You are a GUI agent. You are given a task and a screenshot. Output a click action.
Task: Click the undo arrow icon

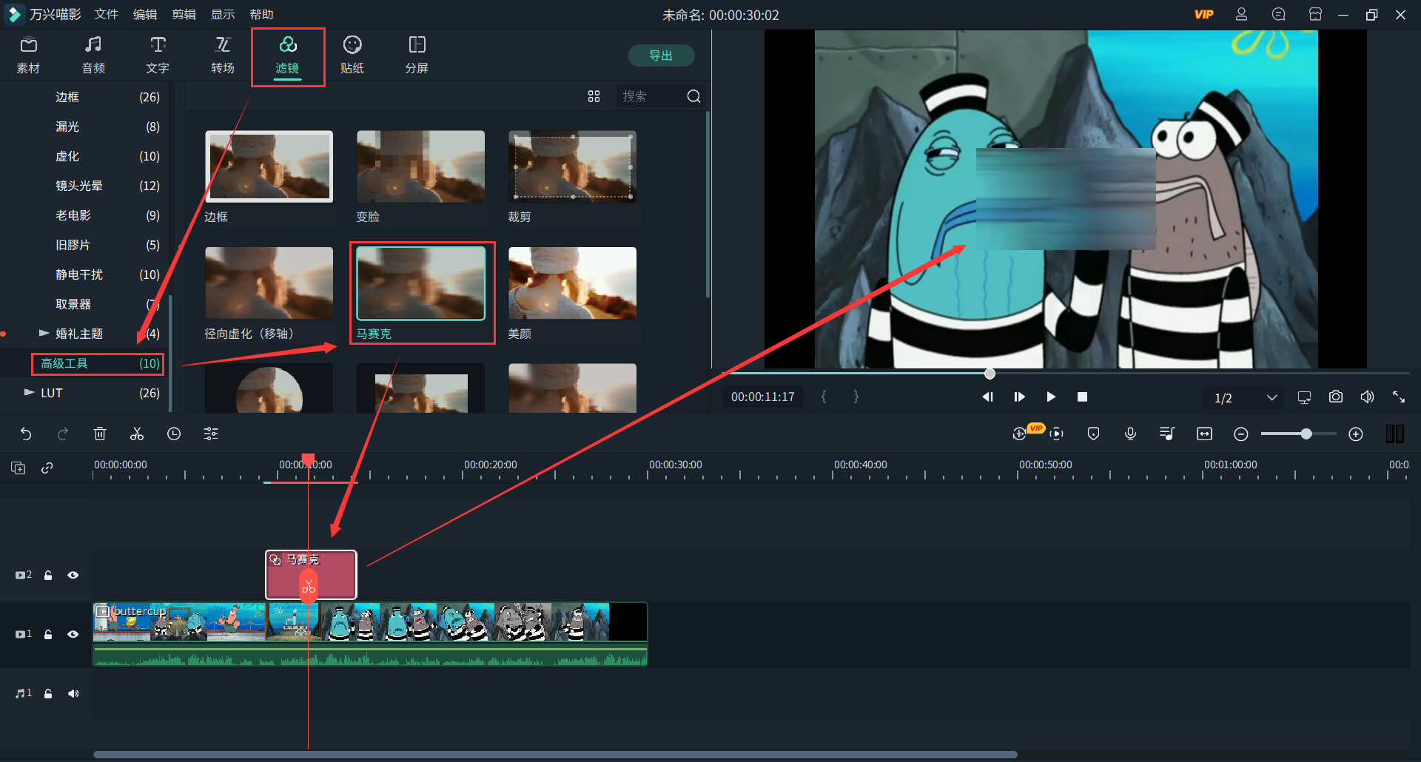point(26,434)
